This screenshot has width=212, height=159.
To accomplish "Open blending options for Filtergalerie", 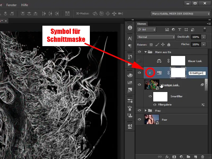I will pos(203,105).
